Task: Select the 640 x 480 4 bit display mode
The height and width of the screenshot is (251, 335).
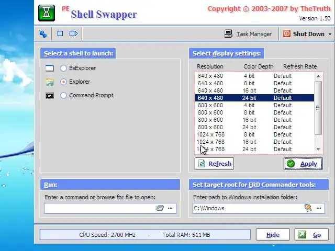Action: pos(254,76)
